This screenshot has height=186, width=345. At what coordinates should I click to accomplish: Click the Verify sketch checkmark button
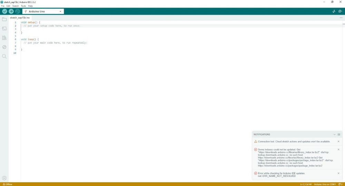tap(4, 11)
